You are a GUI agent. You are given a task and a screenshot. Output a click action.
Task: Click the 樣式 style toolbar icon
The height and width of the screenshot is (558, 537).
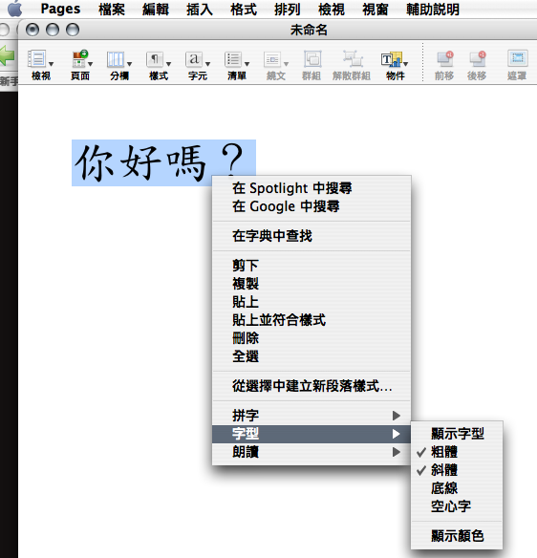point(155,59)
